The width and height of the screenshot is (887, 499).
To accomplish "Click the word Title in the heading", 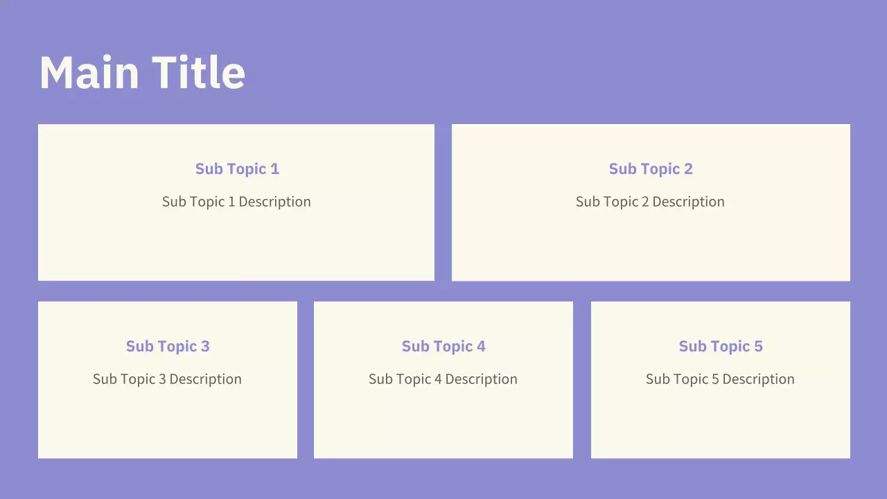I will point(198,72).
